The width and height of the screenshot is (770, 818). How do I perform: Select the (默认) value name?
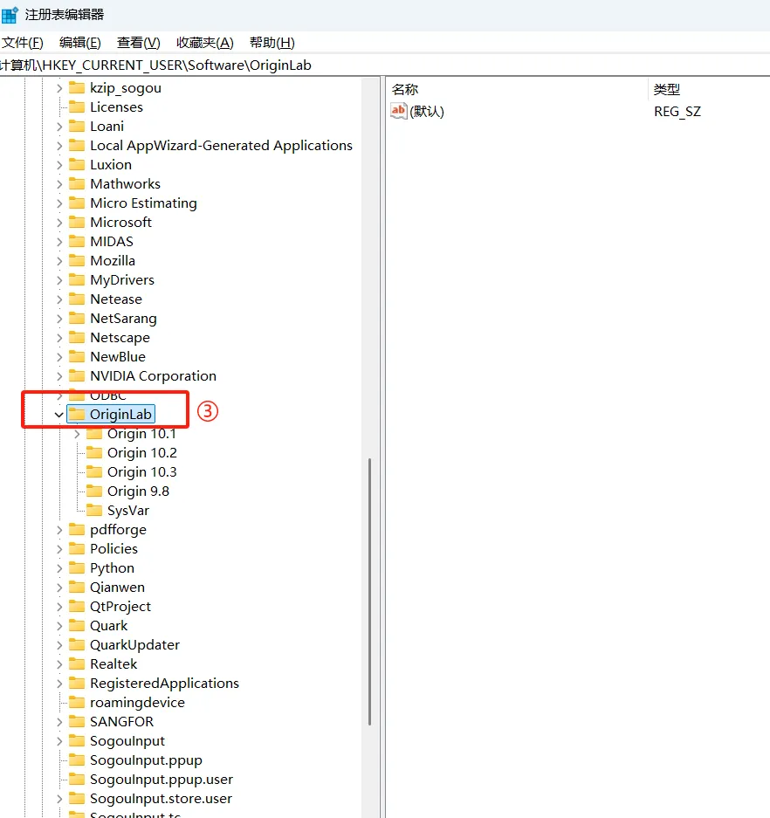pos(427,112)
